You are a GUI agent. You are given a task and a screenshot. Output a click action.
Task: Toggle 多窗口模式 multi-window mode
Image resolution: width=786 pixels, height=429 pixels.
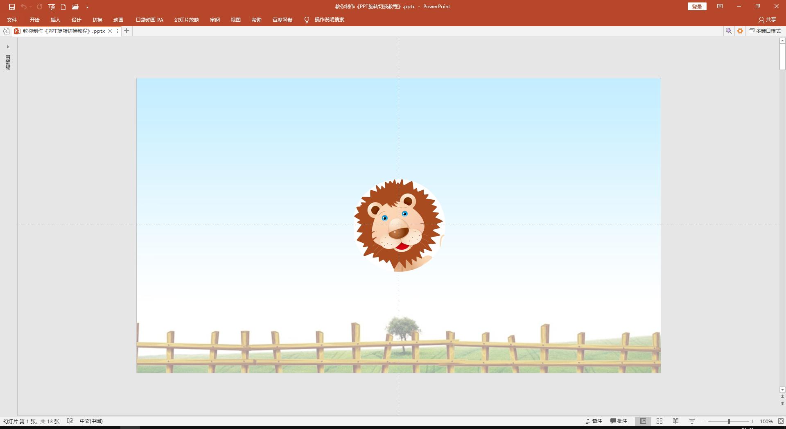pos(765,31)
